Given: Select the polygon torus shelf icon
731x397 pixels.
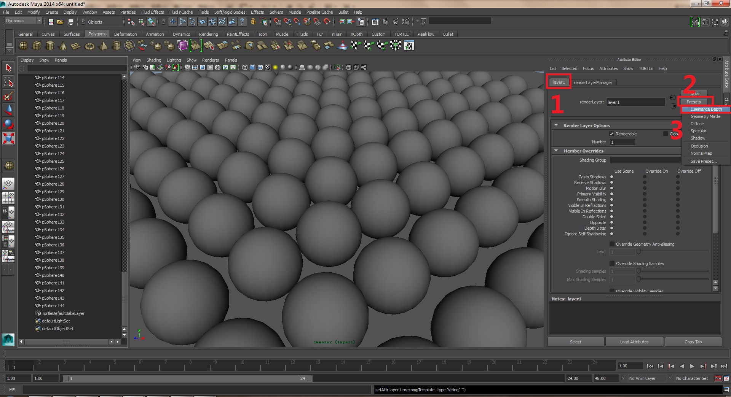Looking at the screenshot, I should [89, 46].
